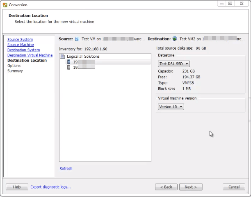This screenshot has height=197, width=251.
Task: Close the Conversion window
Action: (242, 3)
